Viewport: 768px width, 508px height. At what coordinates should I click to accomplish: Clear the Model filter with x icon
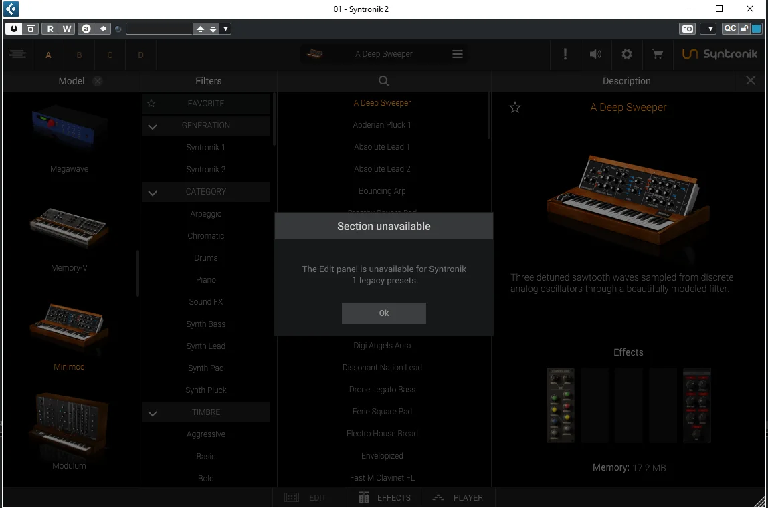[x=98, y=81]
